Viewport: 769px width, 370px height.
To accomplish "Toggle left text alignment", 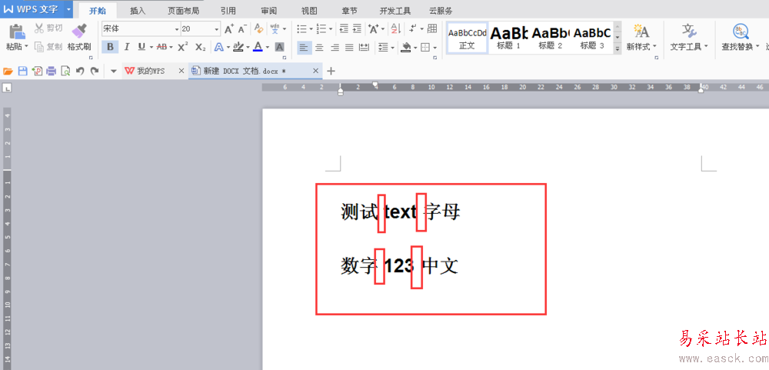I will pos(305,47).
